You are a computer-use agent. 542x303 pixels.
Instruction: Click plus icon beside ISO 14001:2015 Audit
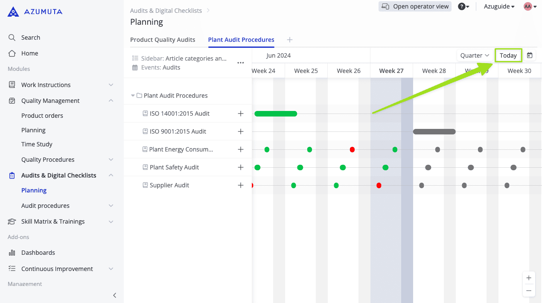tap(241, 114)
